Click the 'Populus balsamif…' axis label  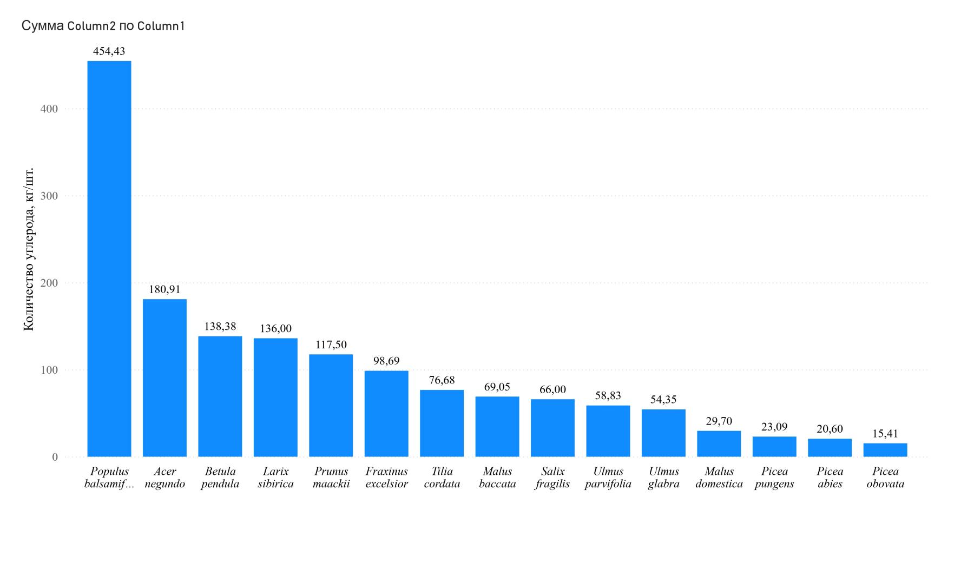(x=109, y=478)
